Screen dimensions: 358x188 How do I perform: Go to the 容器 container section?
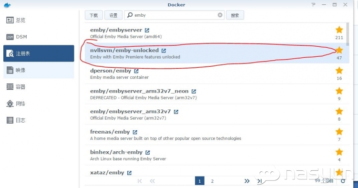coord(39,87)
